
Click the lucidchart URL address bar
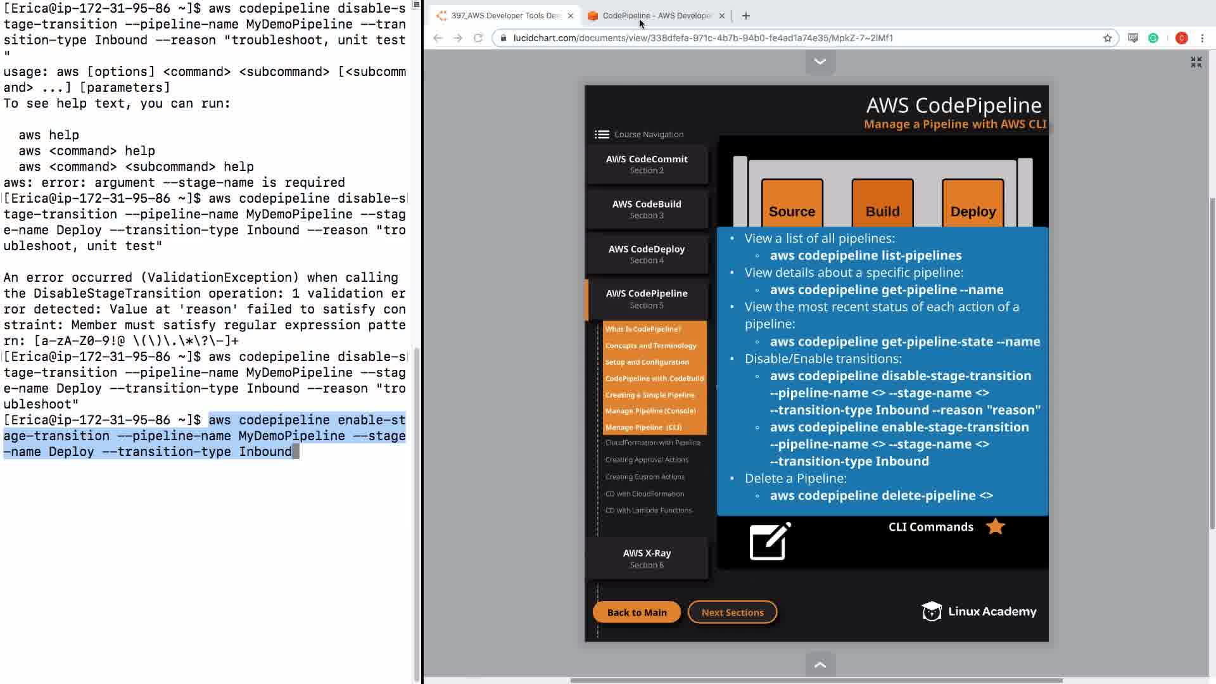[x=703, y=38]
